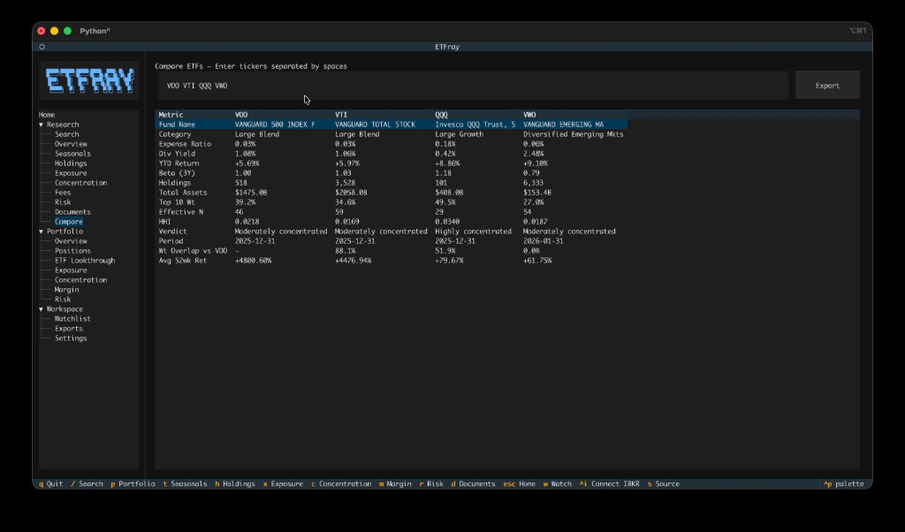Click 'Diversified Emerging Mkts' category cell
Viewport: 905px width, 532px height.
coord(573,134)
